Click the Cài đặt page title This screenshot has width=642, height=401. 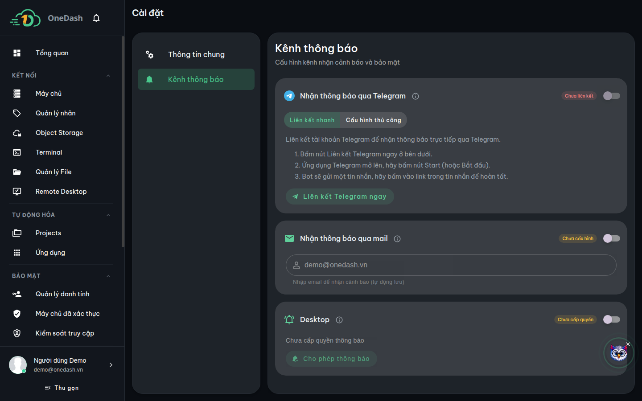148,13
